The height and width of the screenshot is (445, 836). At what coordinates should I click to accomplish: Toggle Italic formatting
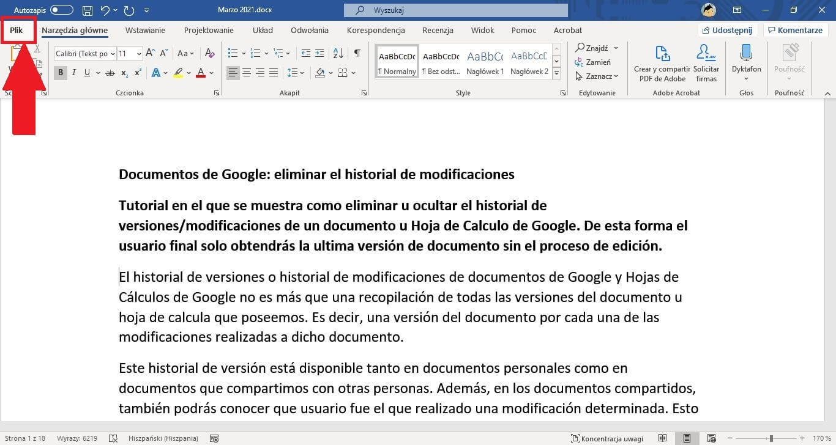pyautogui.click(x=74, y=73)
